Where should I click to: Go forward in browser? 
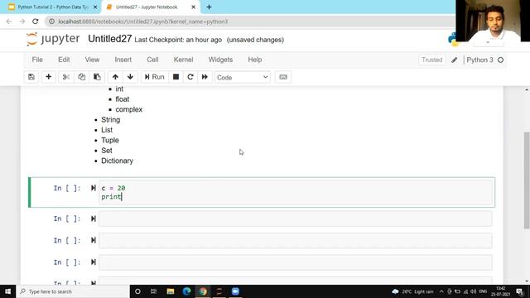click(x=22, y=22)
